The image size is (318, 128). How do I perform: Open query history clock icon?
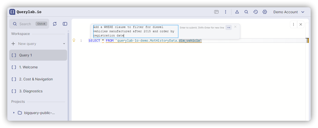click(x=255, y=12)
